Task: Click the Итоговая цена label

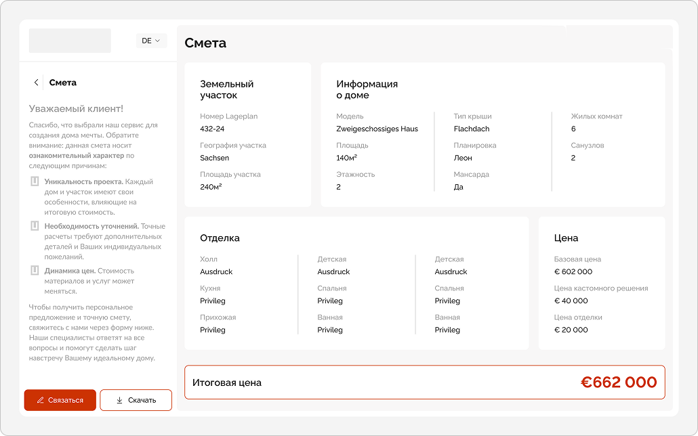Action: tap(227, 383)
